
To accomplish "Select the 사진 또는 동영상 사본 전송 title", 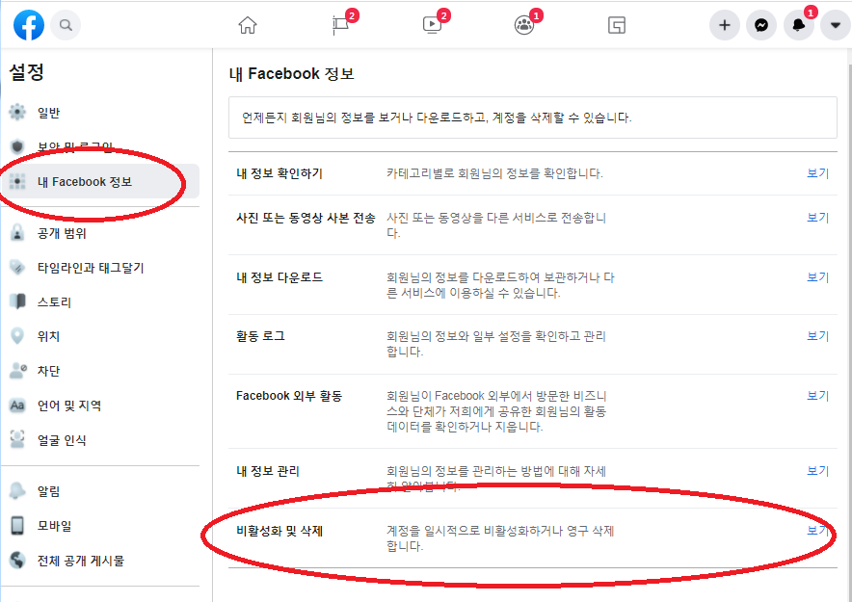I will pos(306,218).
